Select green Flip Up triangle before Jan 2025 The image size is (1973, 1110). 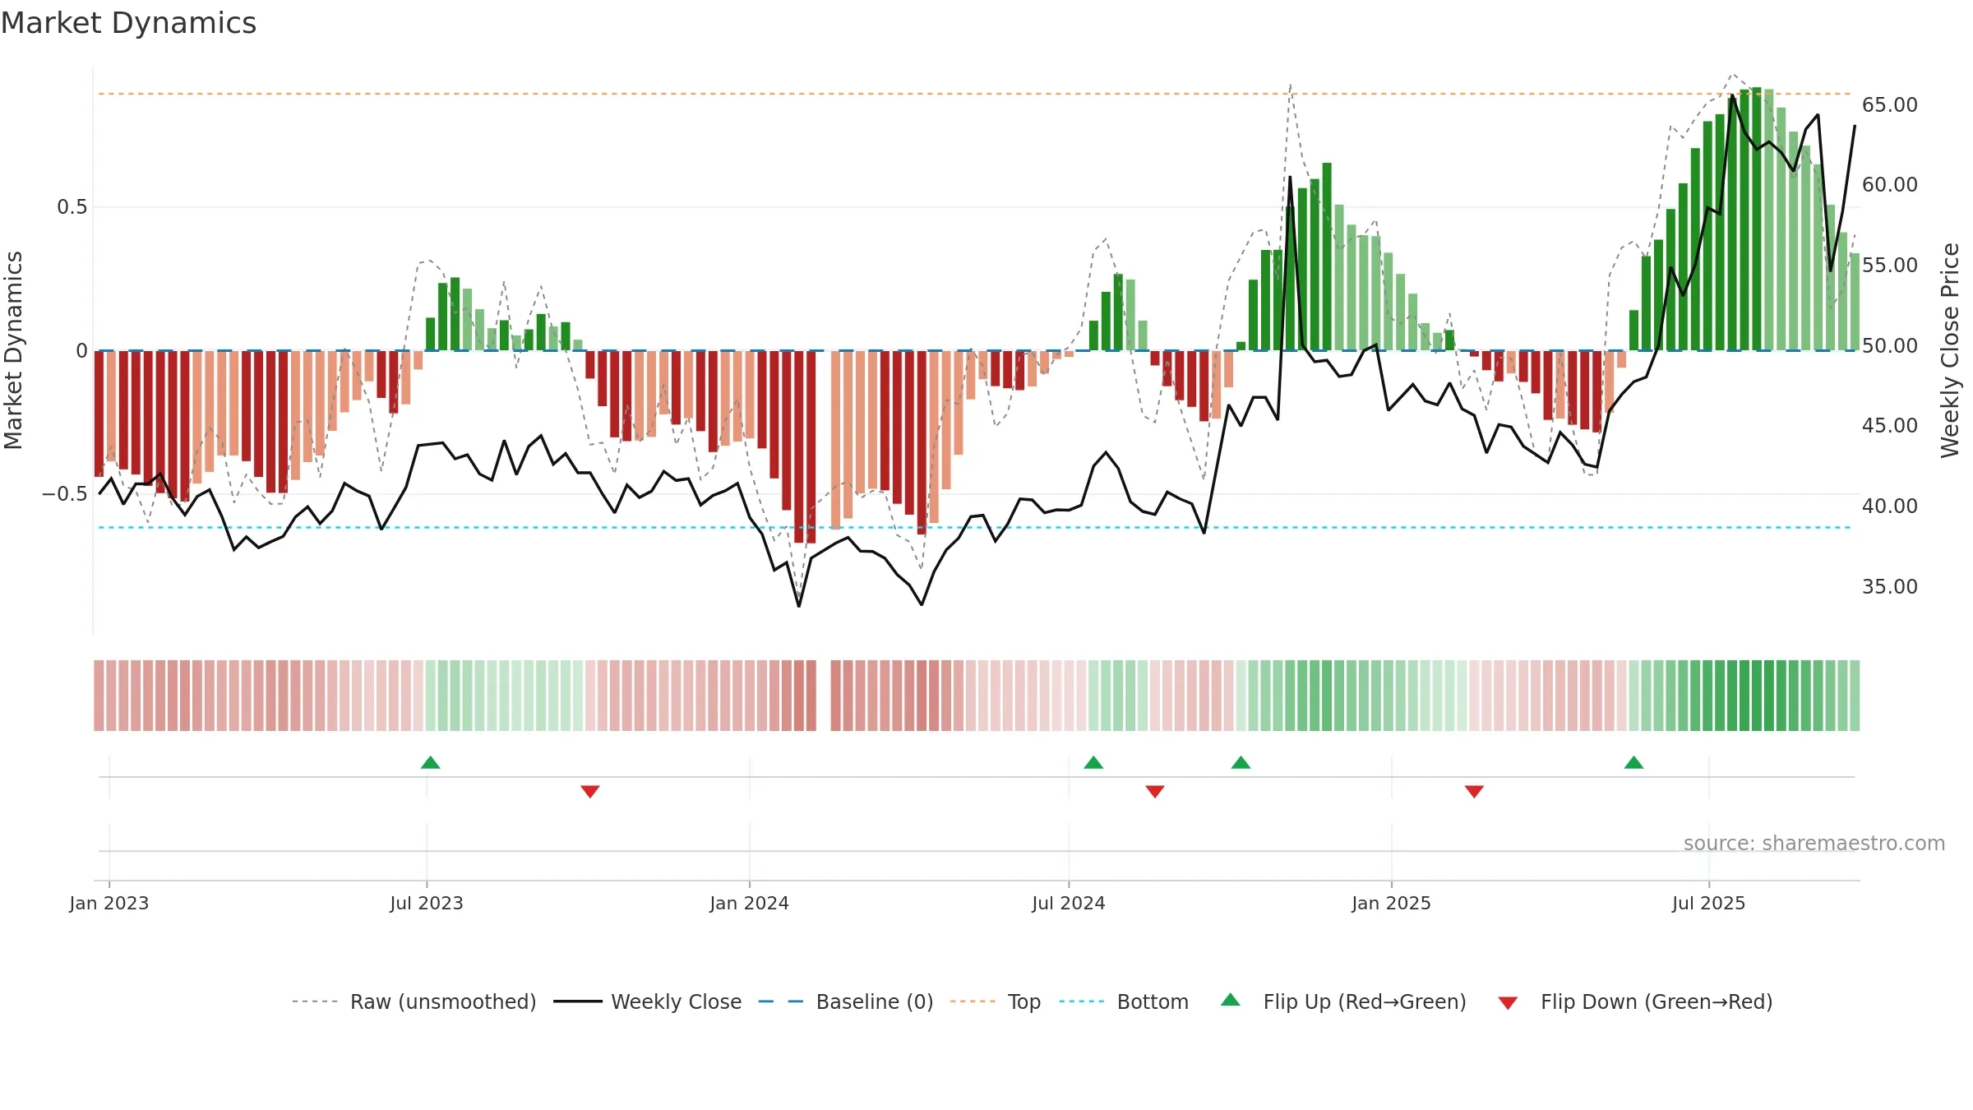pyautogui.click(x=1241, y=762)
